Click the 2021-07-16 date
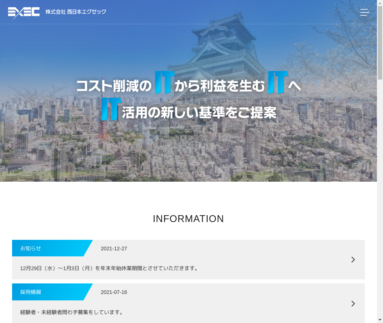 coord(114,292)
